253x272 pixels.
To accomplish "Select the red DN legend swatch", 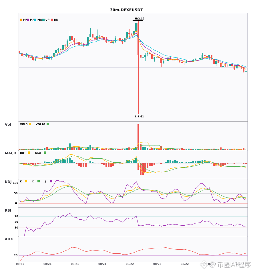I will click(x=52, y=20).
